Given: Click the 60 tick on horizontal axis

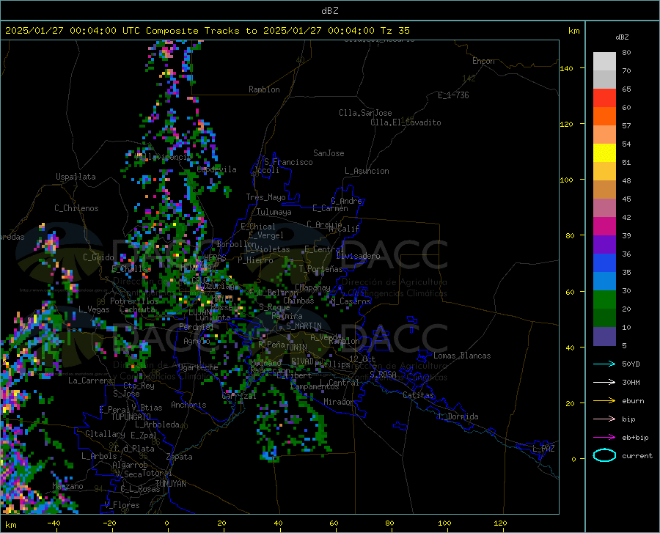Looking at the screenshot, I should [x=334, y=523].
